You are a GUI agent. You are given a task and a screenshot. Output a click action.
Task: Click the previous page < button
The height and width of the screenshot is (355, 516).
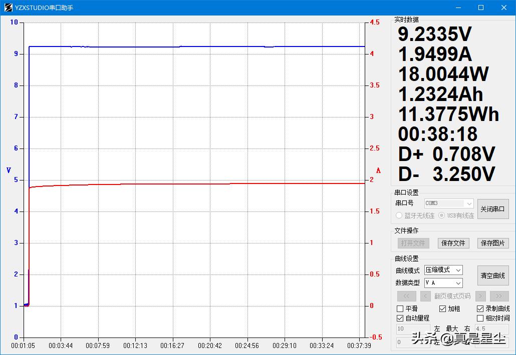pyautogui.click(x=425, y=296)
